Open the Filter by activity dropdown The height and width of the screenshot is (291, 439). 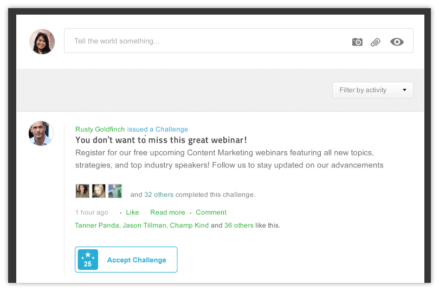tap(373, 90)
